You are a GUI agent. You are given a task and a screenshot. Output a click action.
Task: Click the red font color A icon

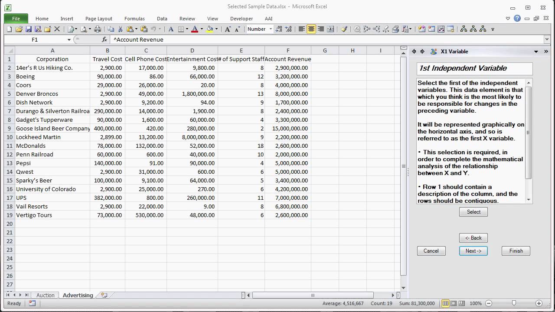(x=195, y=29)
